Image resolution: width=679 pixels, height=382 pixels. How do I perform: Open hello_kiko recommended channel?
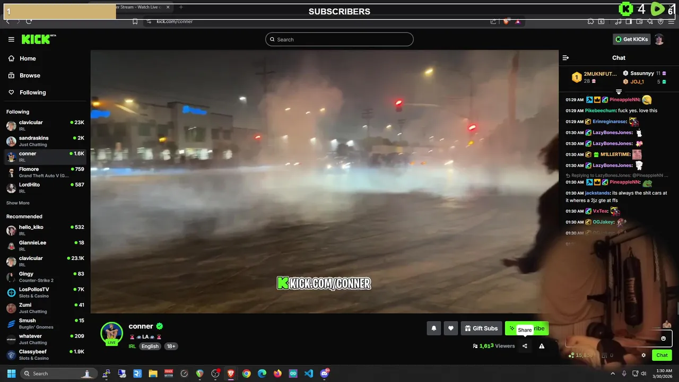(x=45, y=230)
